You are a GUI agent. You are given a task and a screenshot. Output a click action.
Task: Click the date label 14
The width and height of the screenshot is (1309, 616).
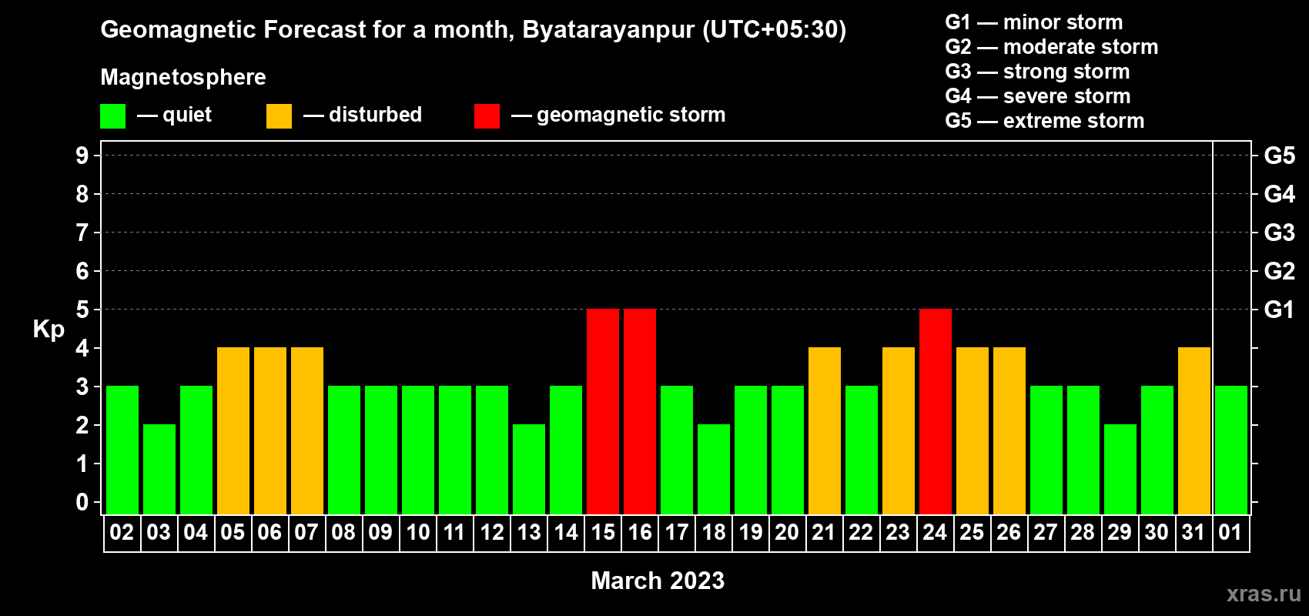pos(566,532)
